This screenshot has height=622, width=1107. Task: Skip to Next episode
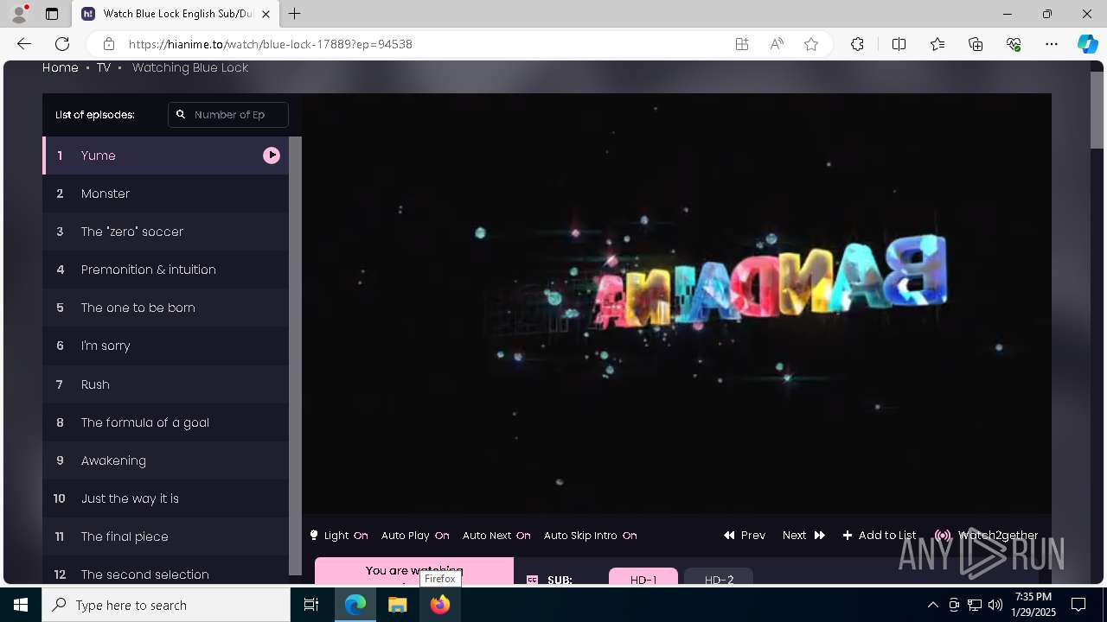[803, 536]
